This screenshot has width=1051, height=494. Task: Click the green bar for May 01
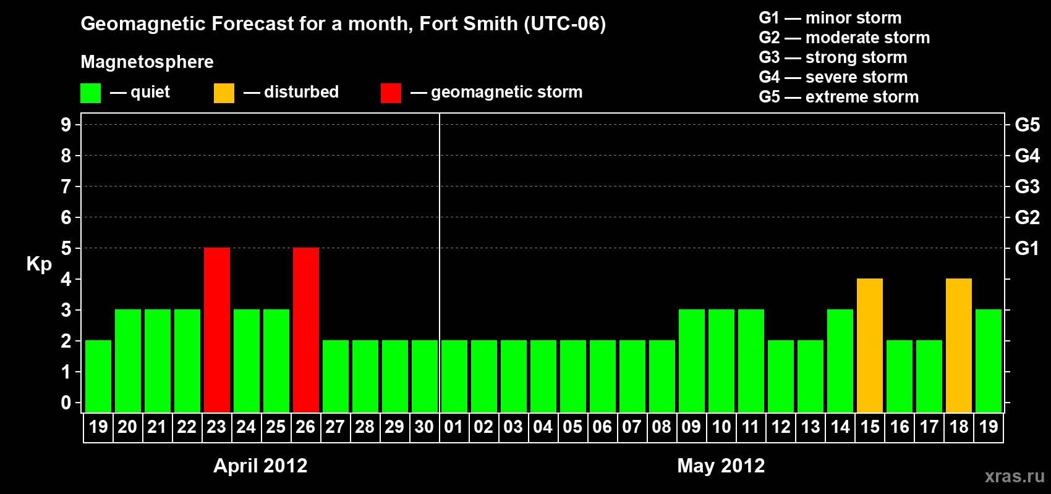coord(454,377)
